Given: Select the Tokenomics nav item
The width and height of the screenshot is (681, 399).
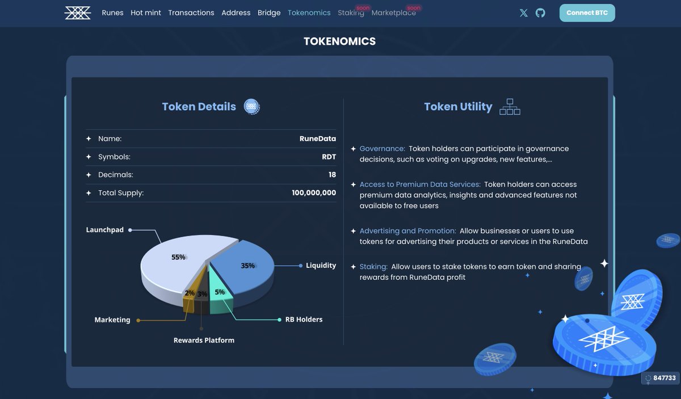Looking at the screenshot, I should tap(309, 12).
